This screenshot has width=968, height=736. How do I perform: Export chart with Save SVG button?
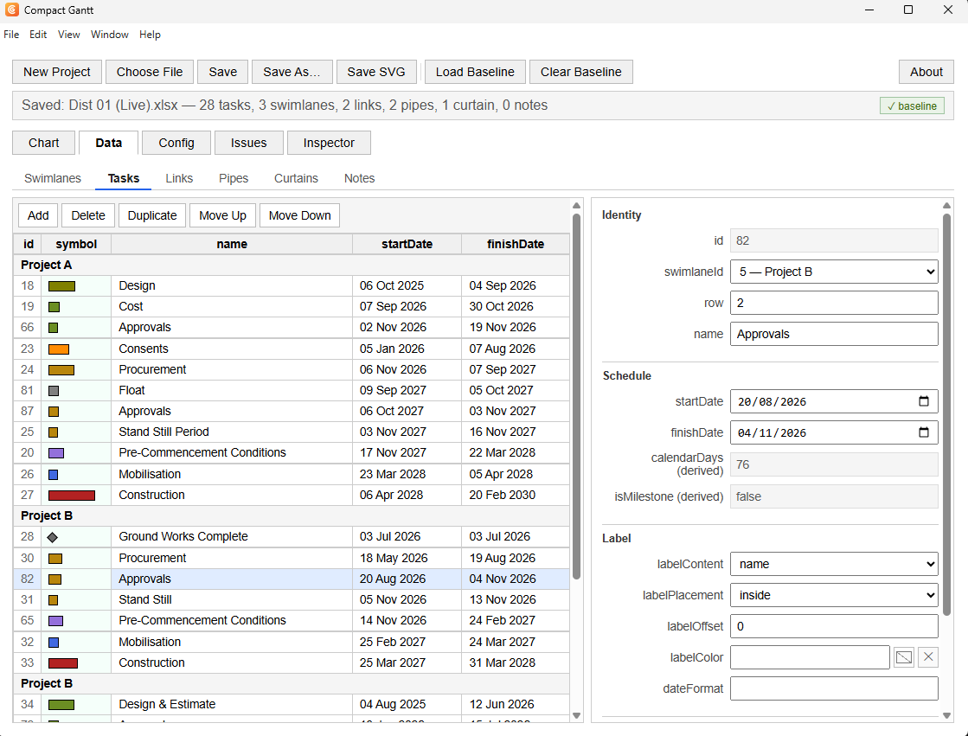coord(376,72)
